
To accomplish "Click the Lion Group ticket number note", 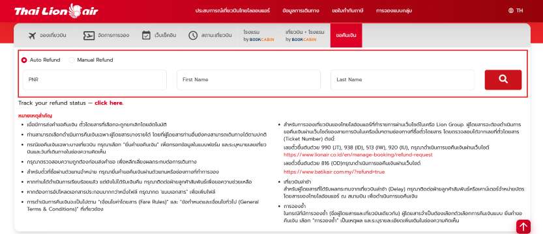I will pos(402,131).
